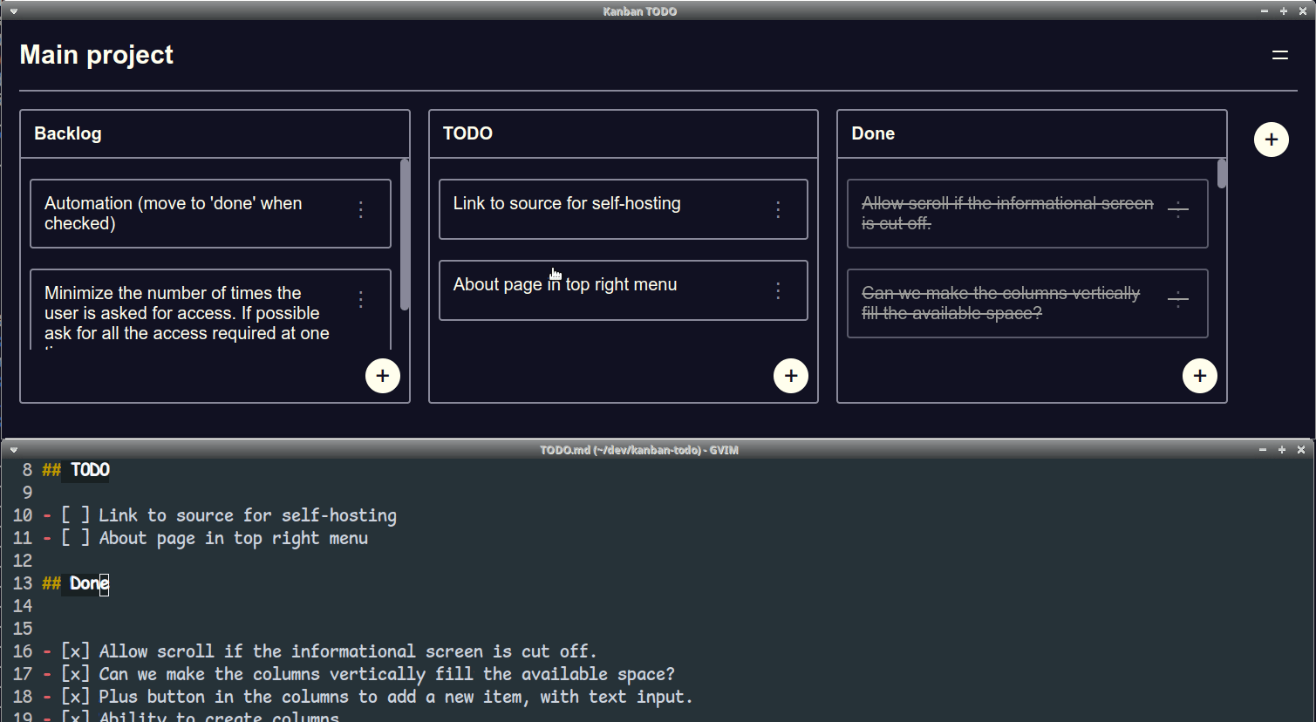Click the Done column scrollbar
The width and height of the screenshot is (1316, 722).
[1222, 174]
